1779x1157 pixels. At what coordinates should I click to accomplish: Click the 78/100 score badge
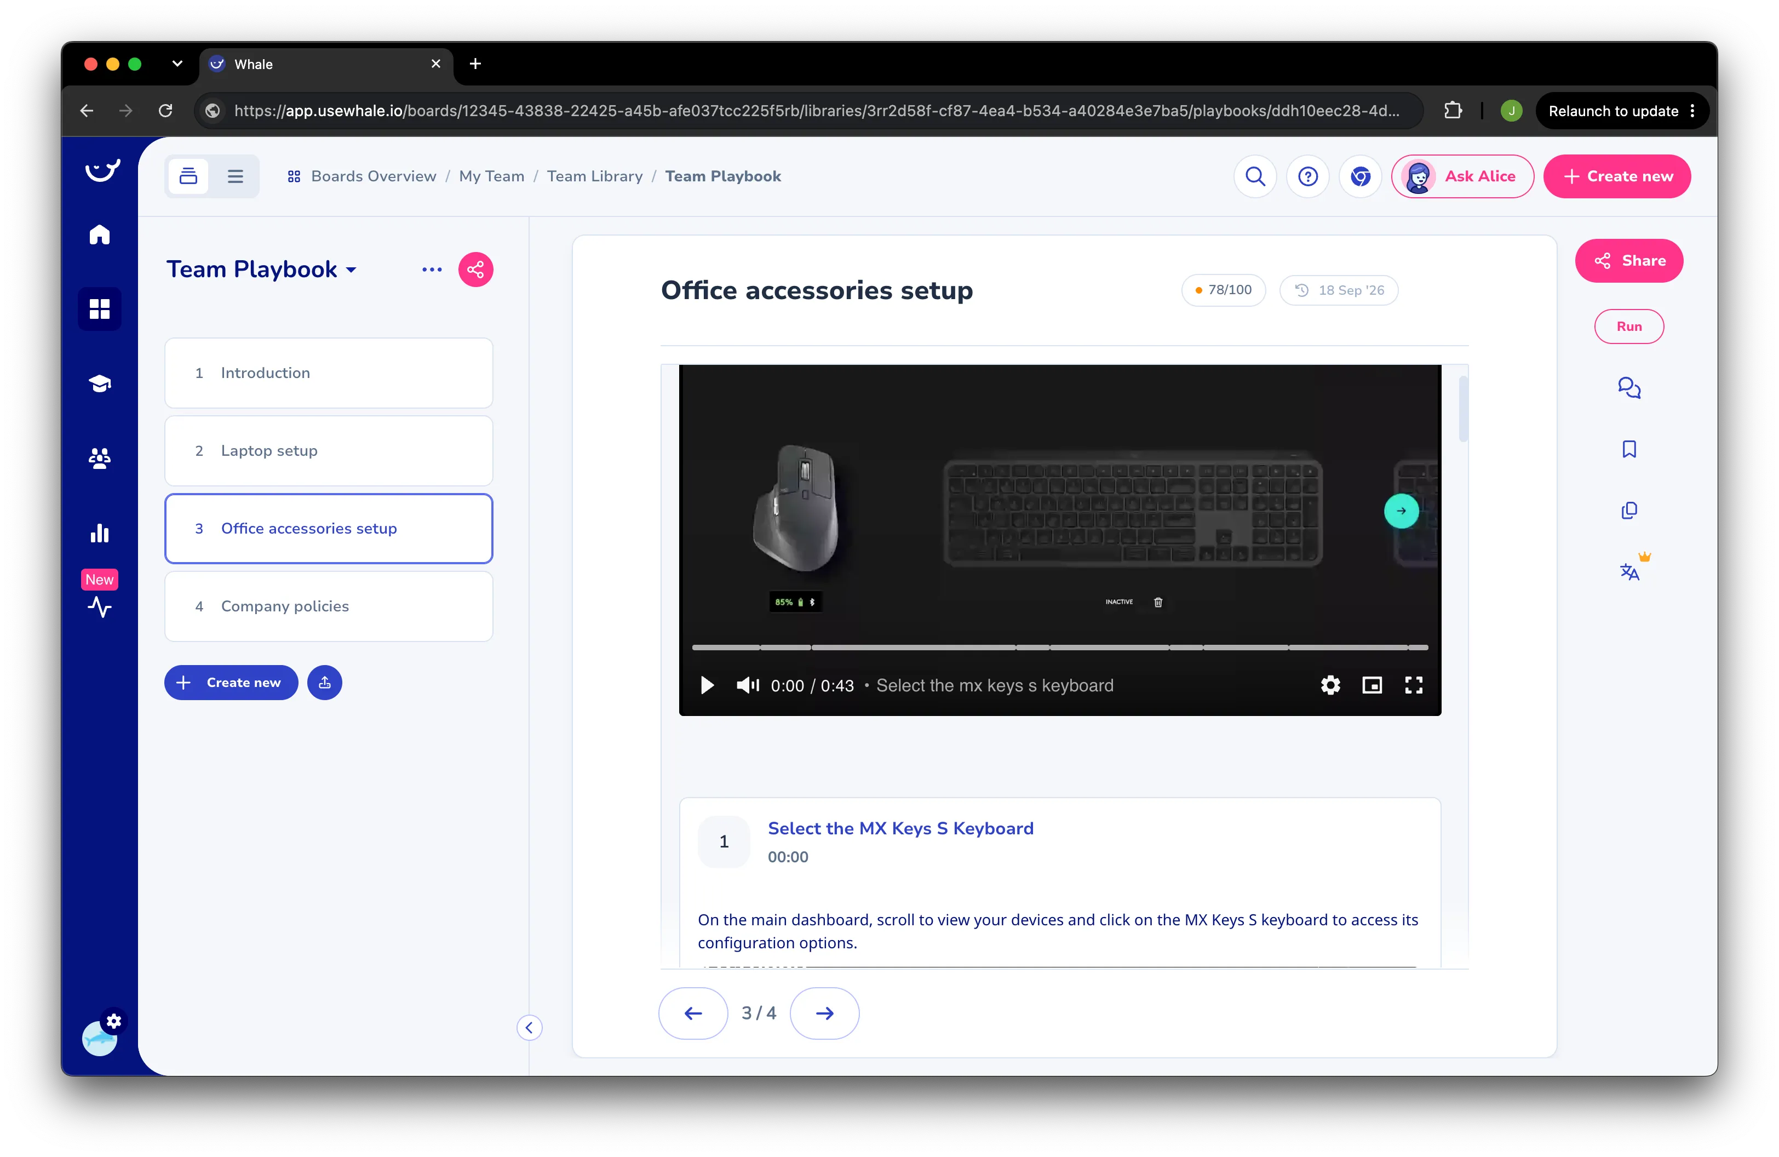point(1223,290)
